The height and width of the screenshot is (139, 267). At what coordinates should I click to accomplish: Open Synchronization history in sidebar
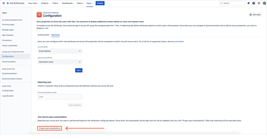pyautogui.click(x=12, y=79)
